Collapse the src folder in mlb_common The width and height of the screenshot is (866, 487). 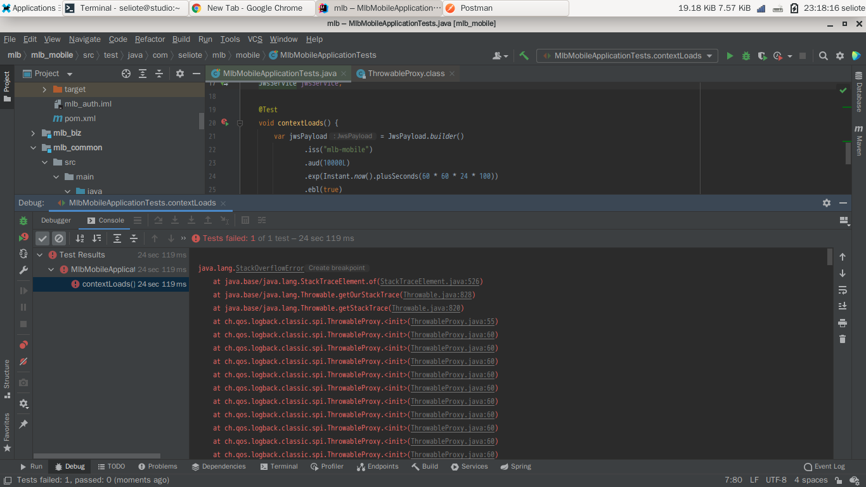pyautogui.click(x=44, y=162)
